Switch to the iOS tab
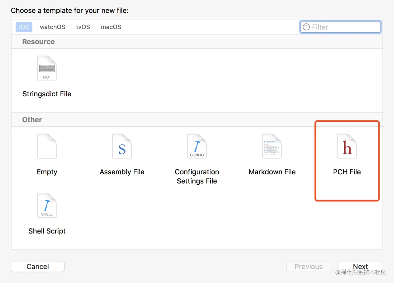394x283 pixels. point(24,27)
